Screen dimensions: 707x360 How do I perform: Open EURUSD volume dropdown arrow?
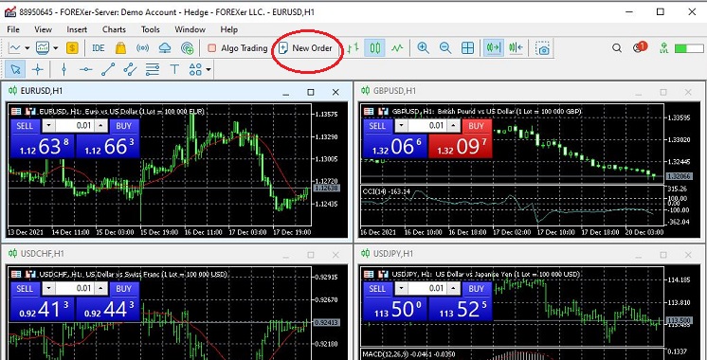tap(49, 126)
